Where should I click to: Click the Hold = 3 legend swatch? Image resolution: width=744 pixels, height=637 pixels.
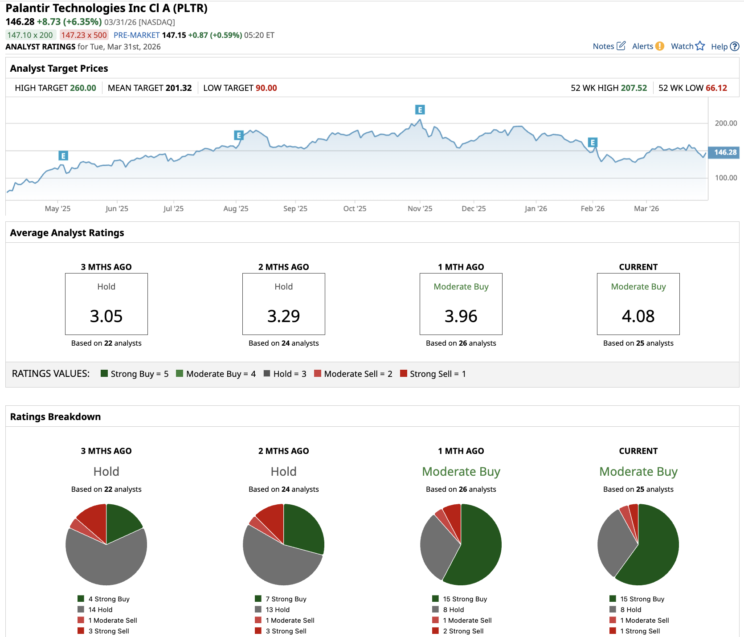pos(267,373)
